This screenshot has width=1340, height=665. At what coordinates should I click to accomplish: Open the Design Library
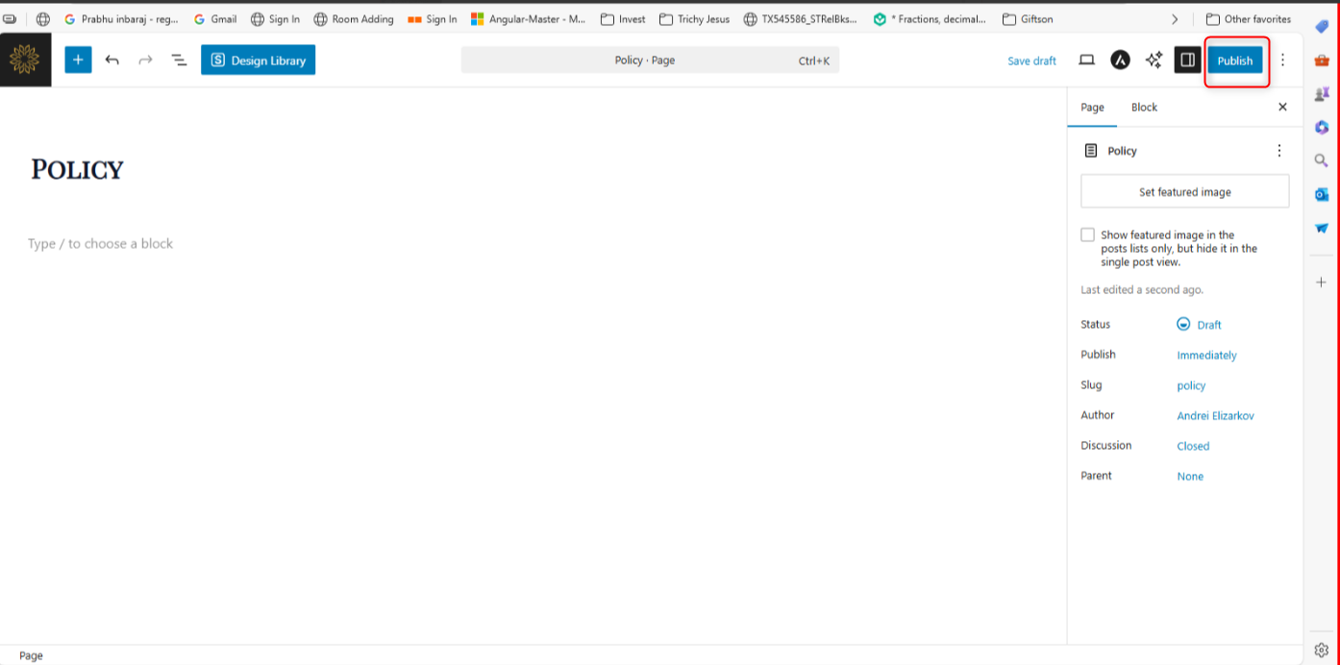coord(258,60)
